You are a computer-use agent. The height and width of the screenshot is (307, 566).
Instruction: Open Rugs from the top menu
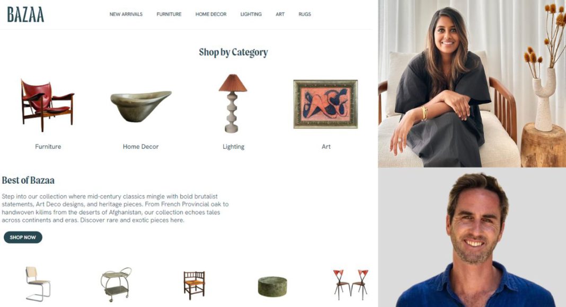click(x=305, y=14)
